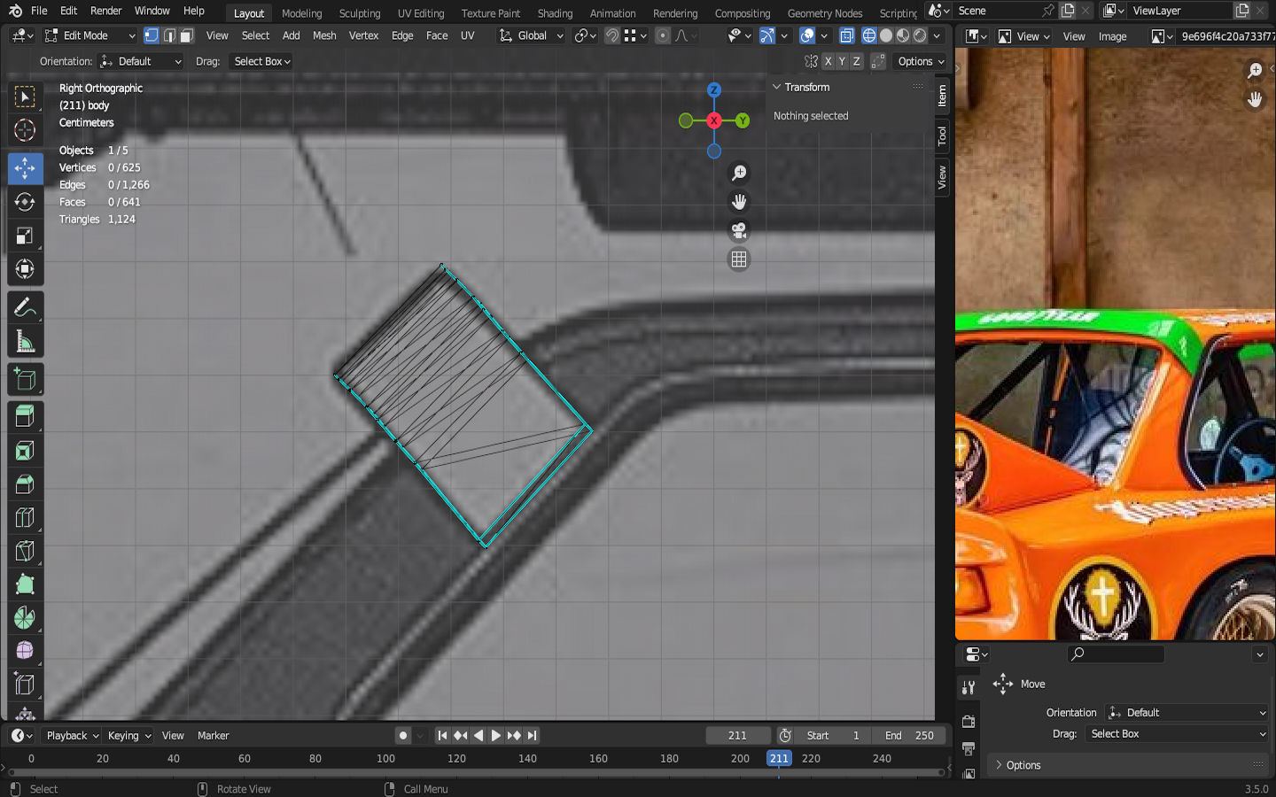Open the Playback dropdown in timeline
The image size is (1276, 797).
click(x=72, y=735)
